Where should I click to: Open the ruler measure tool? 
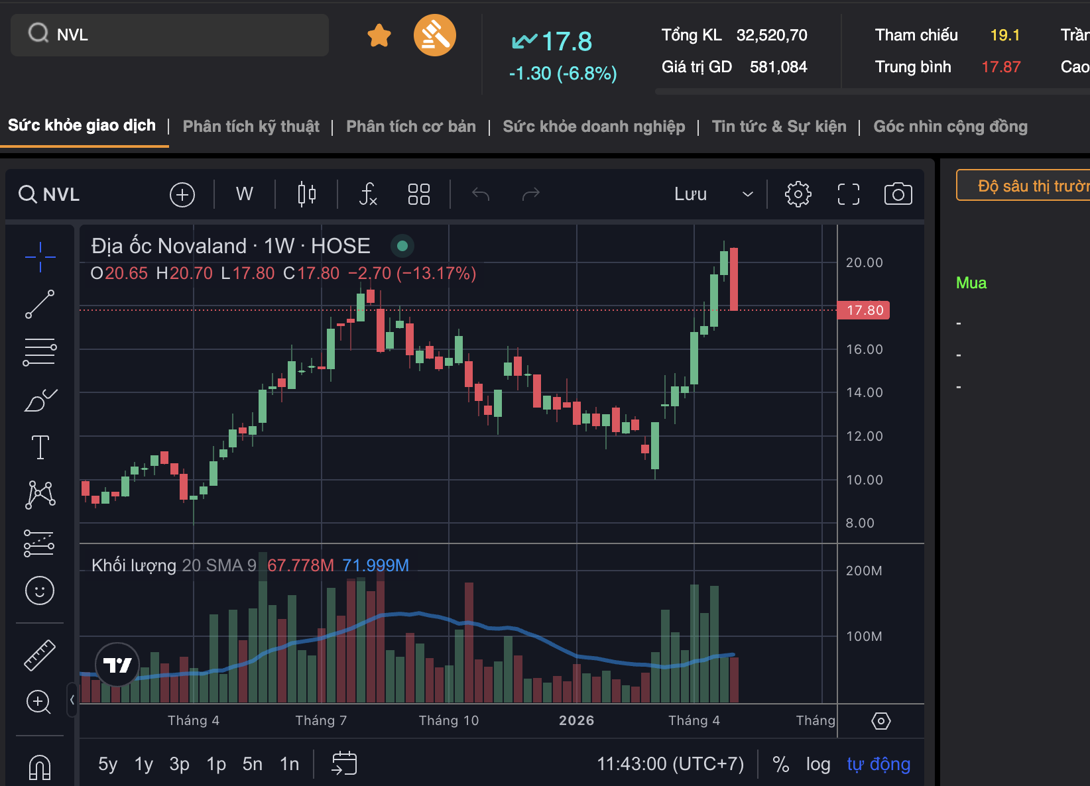[40, 655]
